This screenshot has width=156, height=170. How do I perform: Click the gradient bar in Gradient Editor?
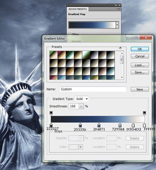coord(98,119)
